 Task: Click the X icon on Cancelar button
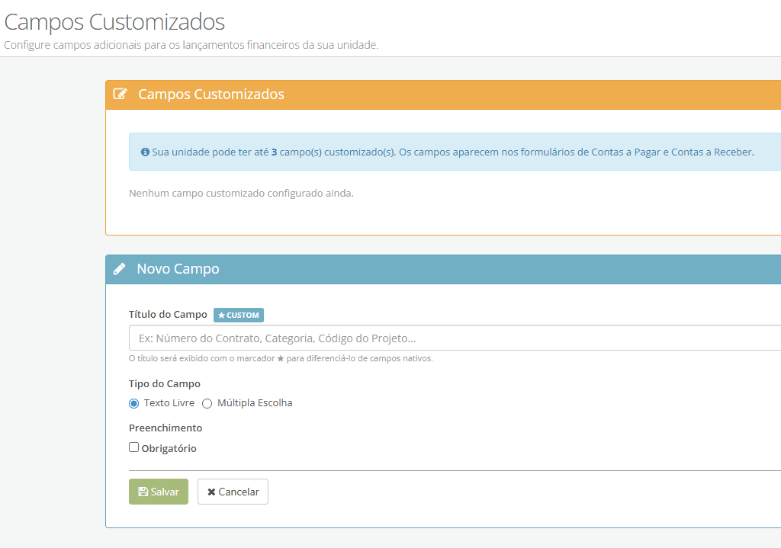211,492
